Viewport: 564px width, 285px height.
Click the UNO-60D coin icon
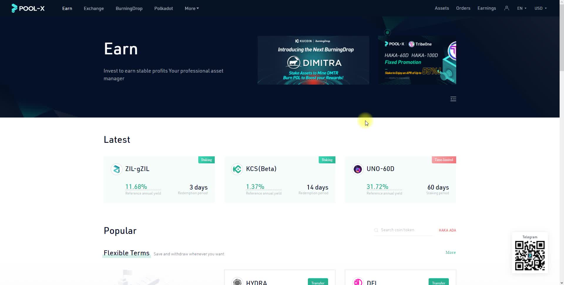(x=357, y=169)
